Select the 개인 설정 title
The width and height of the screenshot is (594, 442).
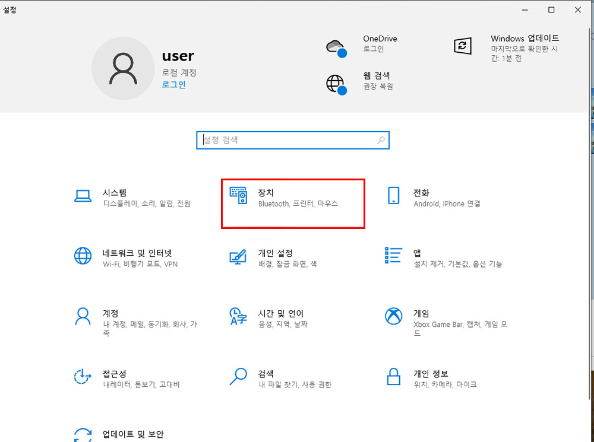276,253
